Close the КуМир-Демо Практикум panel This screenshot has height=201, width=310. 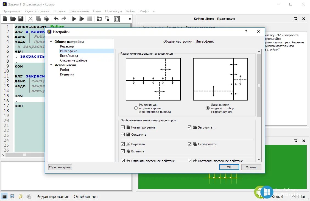pyautogui.click(x=304, y=19)
